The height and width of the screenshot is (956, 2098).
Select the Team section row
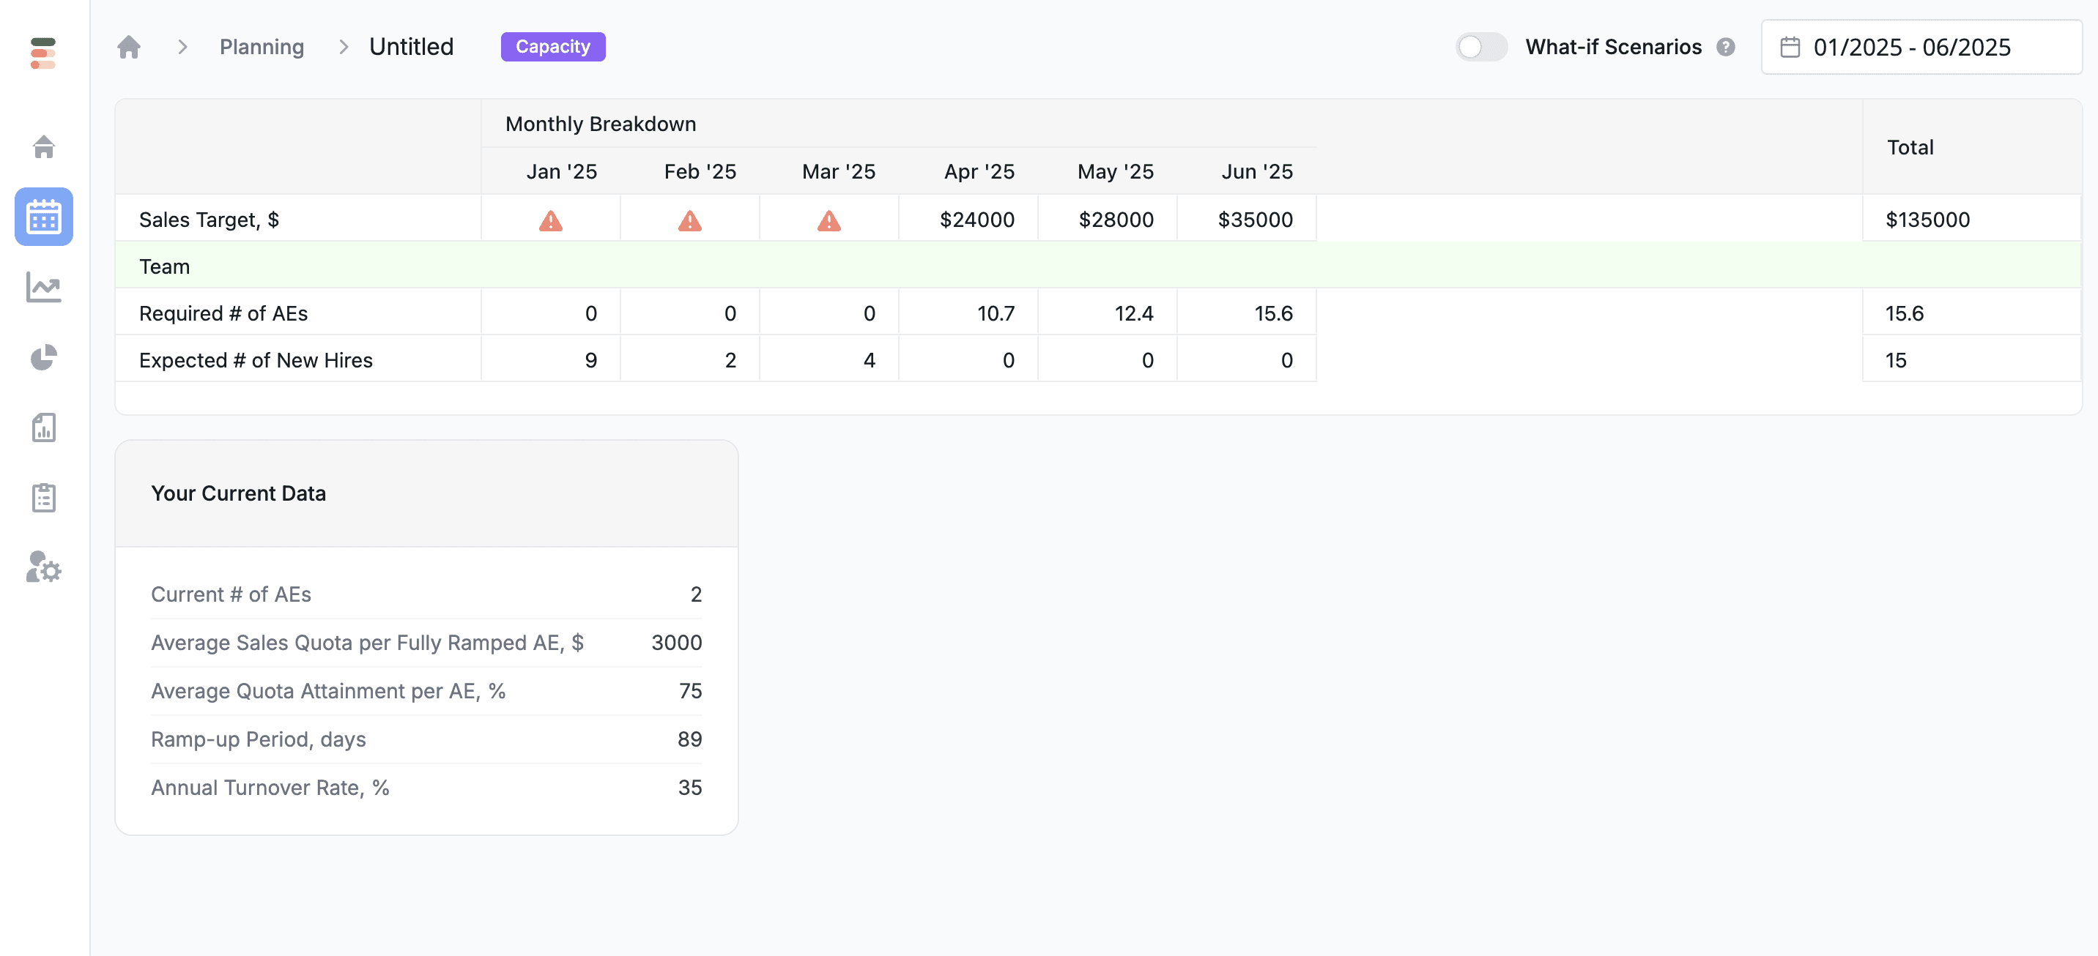point(1098,266)
